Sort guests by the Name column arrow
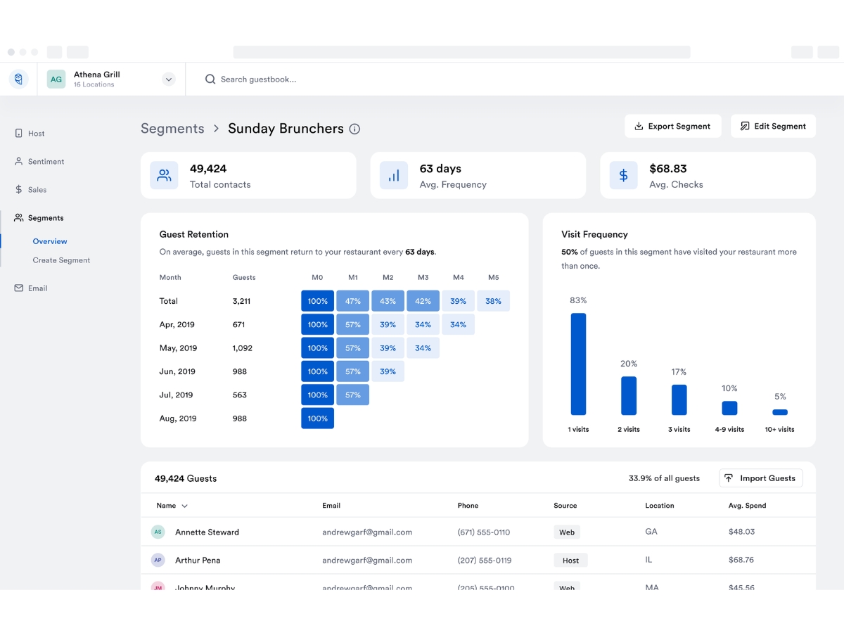844x633 pixels. click(x=185, y=506)
